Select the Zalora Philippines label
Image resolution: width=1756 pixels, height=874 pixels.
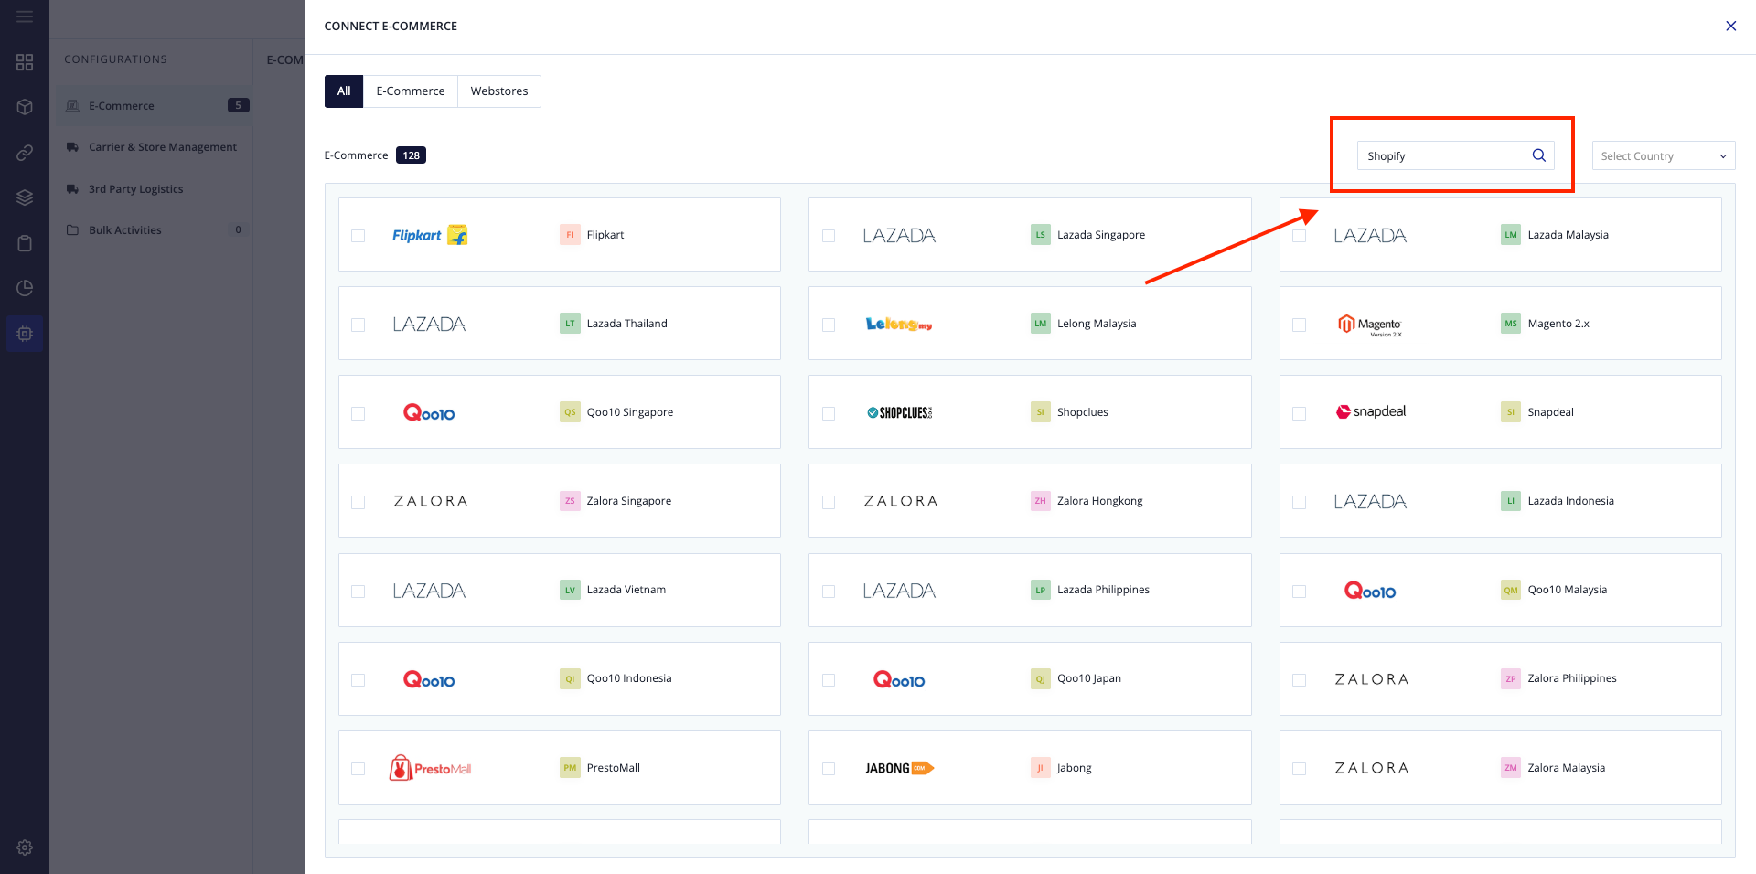pos(1571,678)
